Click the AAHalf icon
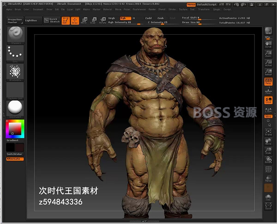 tap(269, 72)
